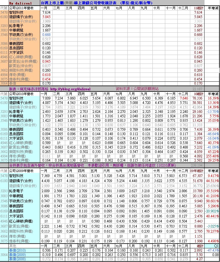Click the 泰偉(2009) row label
The height and width of the screenshot is (262, 220).
click(18, 255)
